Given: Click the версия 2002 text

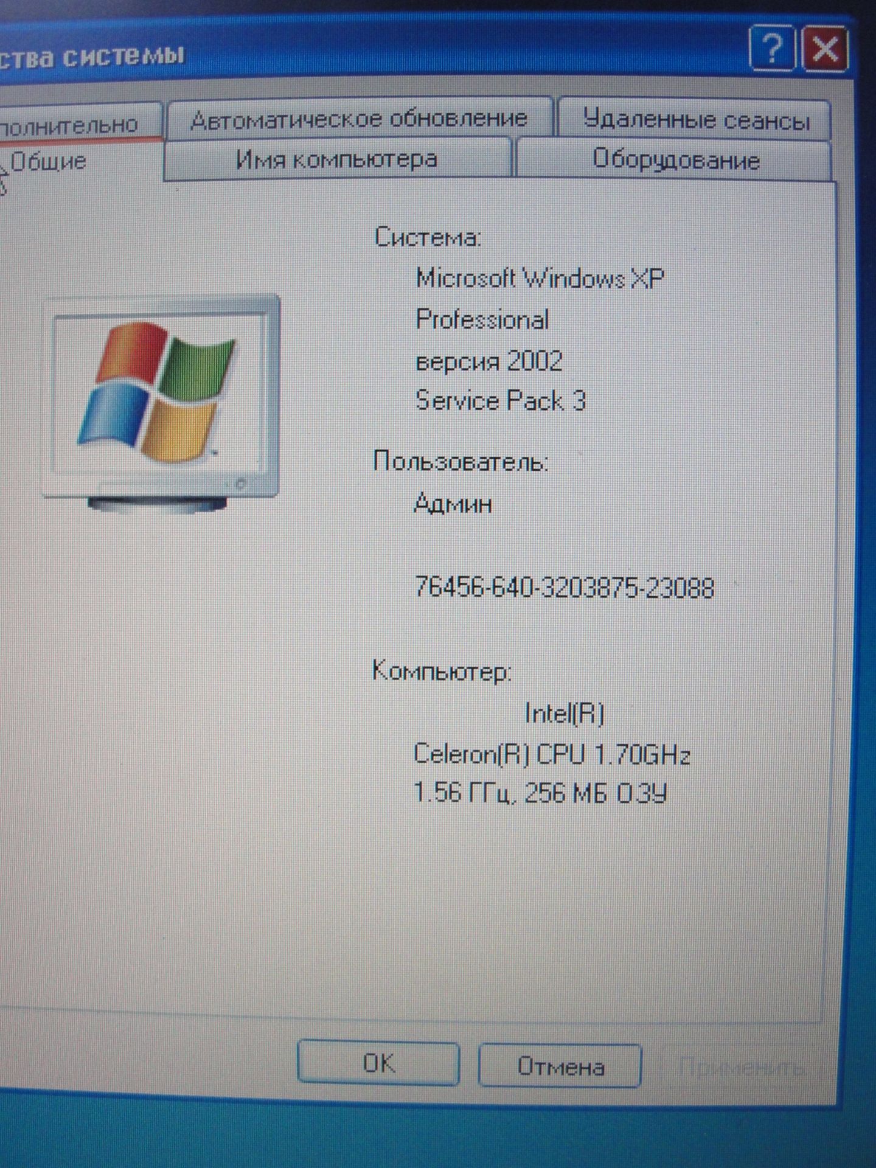Looking at the screenshot, I should [x=489, y=361].
